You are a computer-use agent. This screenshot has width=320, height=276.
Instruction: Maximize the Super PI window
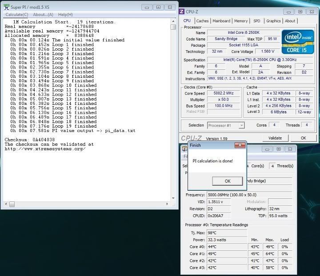pos(158,7)
